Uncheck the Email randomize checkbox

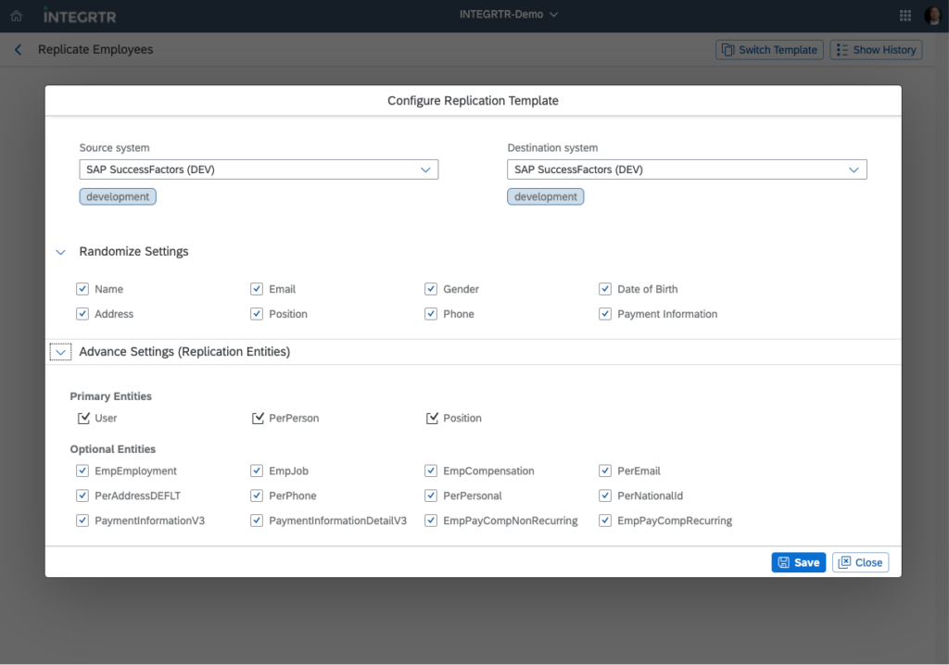click(x=257, y=289)
